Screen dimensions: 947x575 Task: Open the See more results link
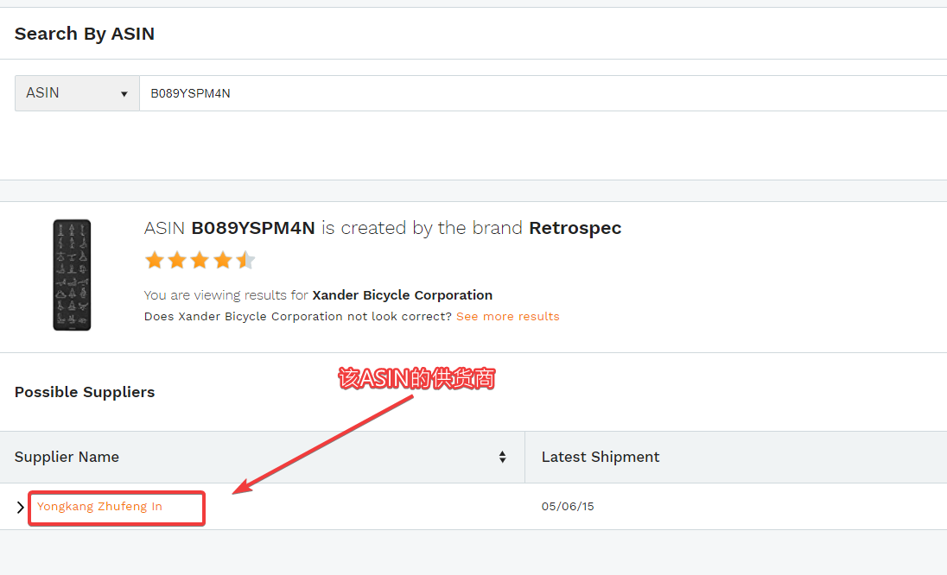point(507,317)
